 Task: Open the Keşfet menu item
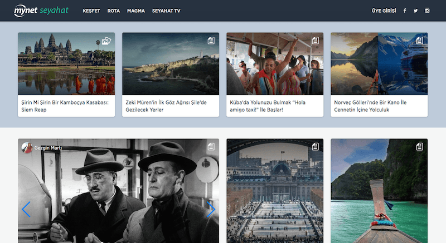(91, 11)
